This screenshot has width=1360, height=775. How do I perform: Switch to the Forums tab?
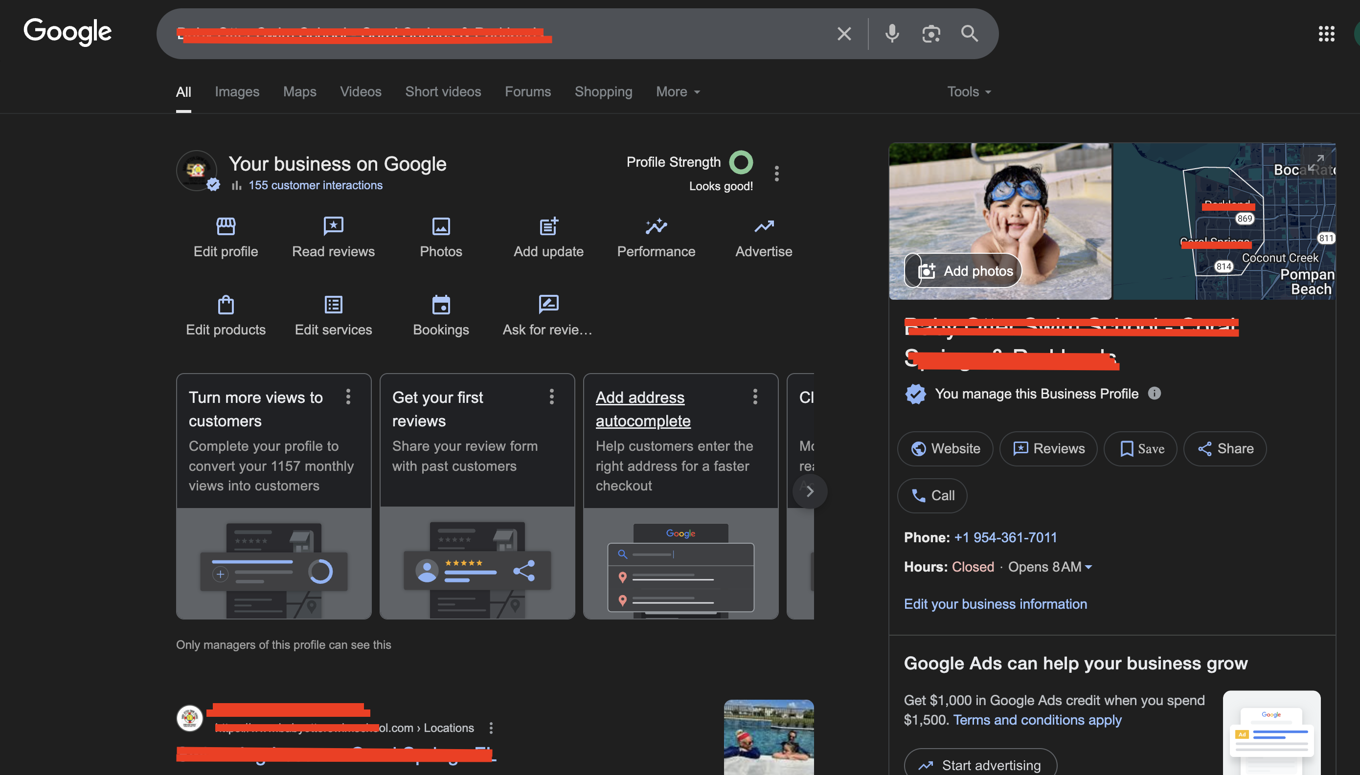(x=528, y=91)
